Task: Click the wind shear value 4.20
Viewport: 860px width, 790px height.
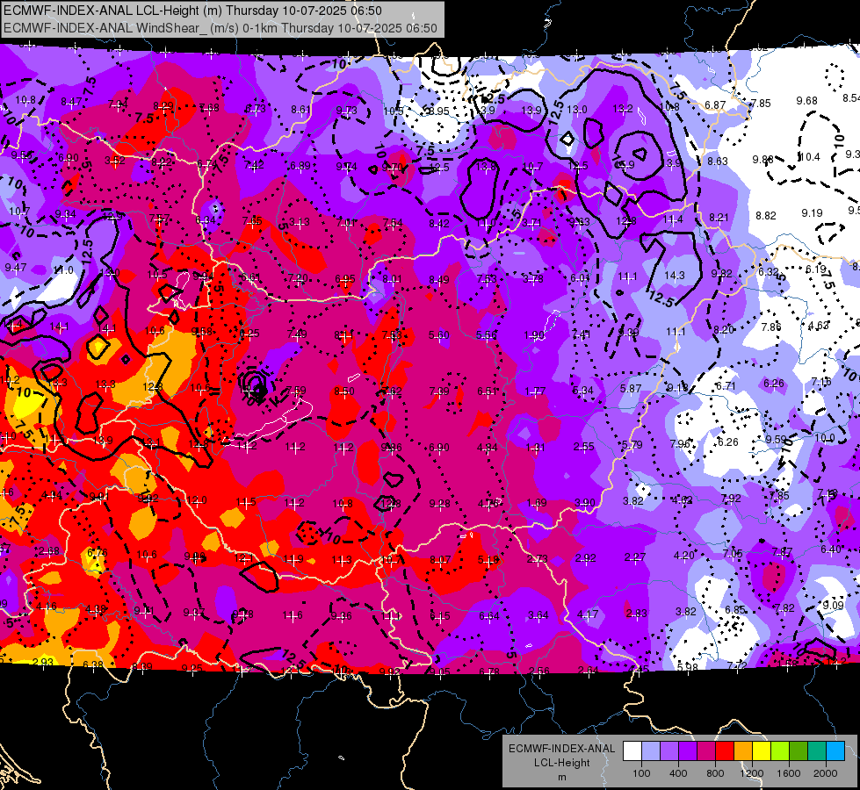Action: [x=684, y=556]
